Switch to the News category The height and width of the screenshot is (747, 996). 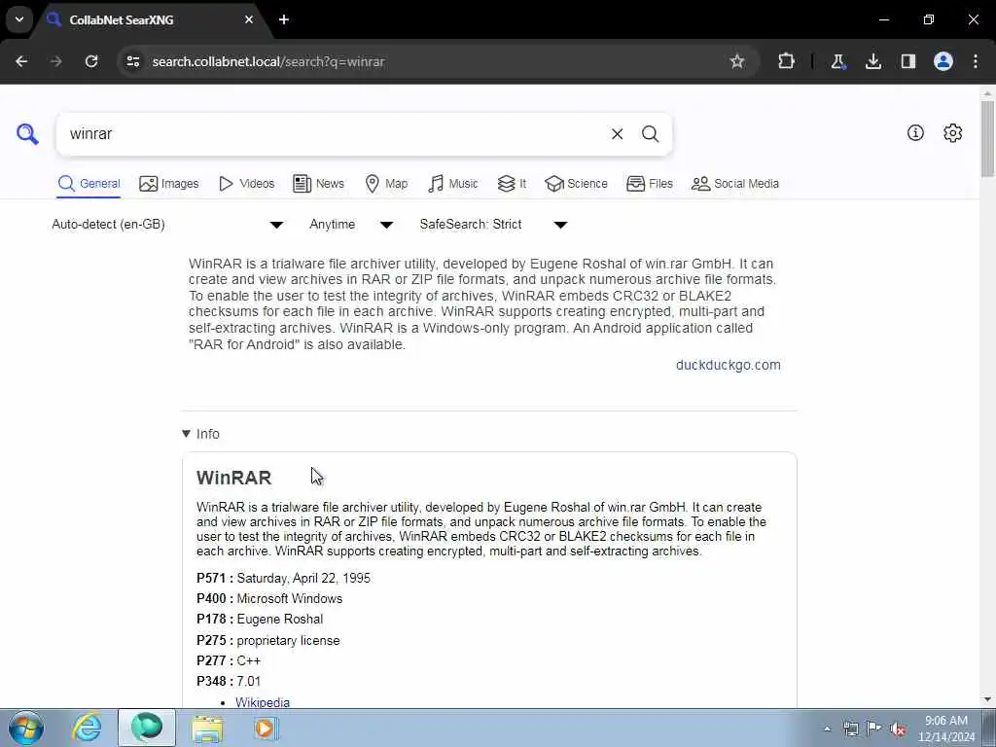point(318,184)
